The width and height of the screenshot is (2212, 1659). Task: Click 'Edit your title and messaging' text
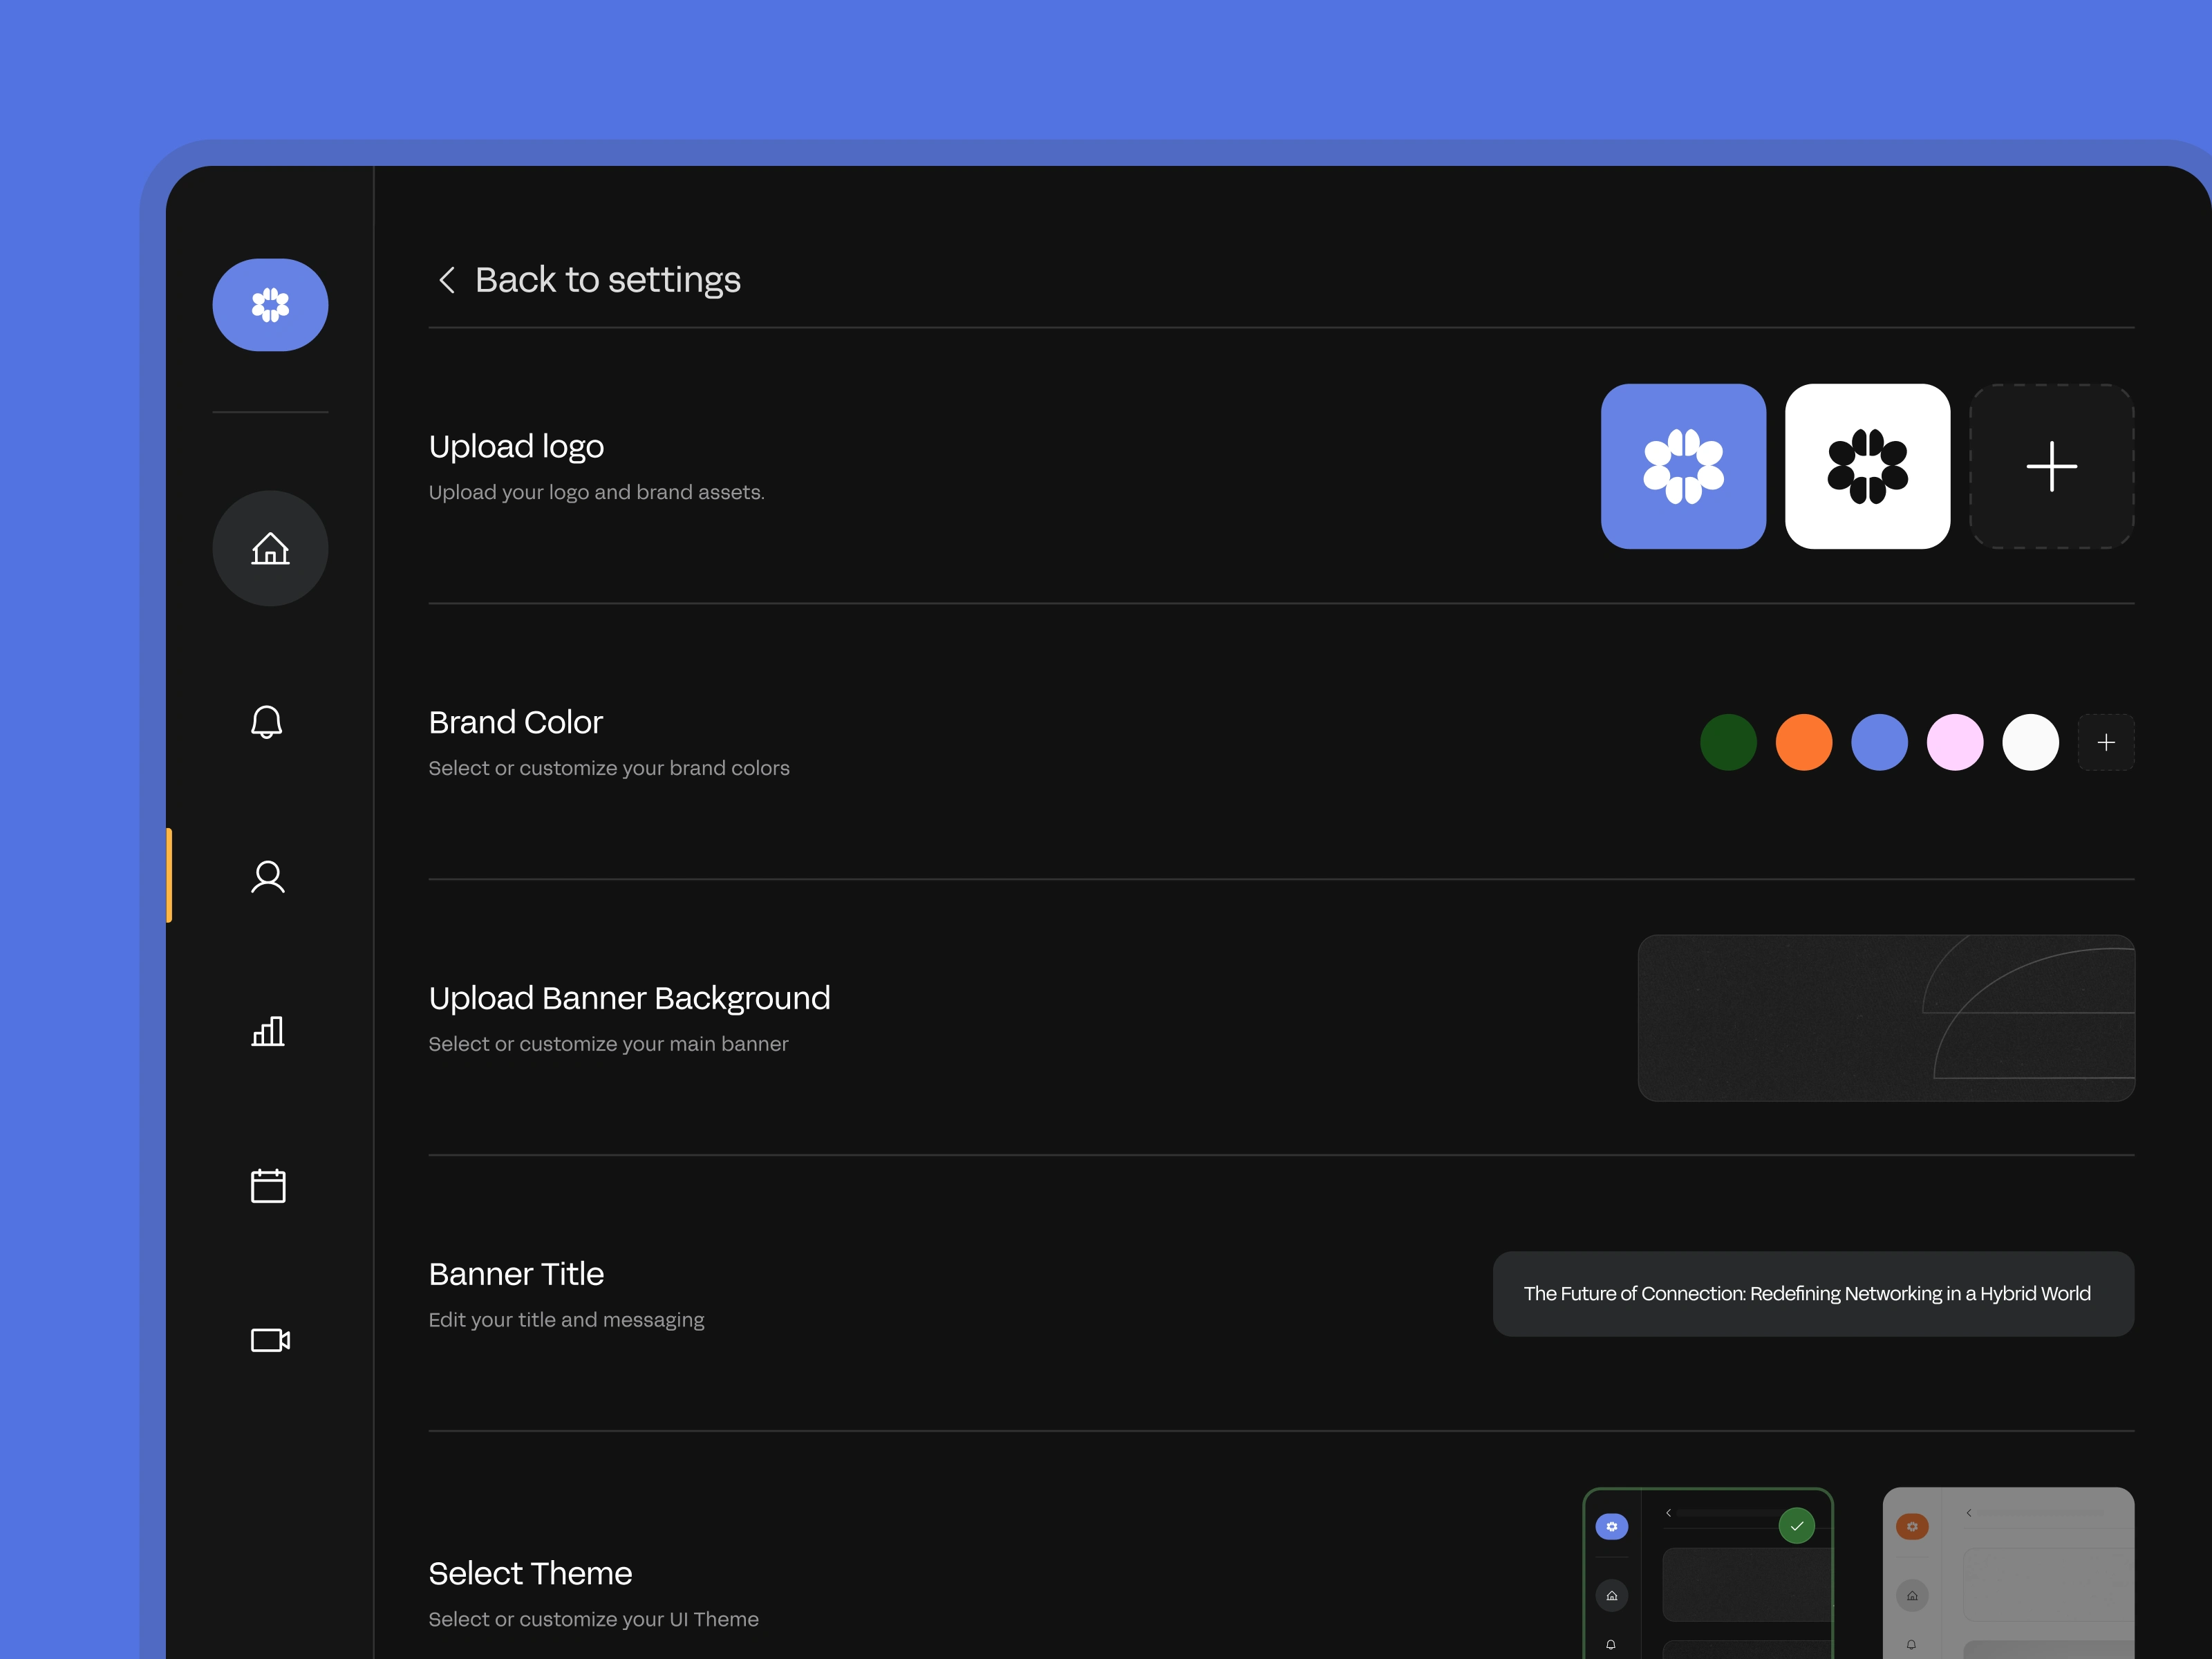point(567,1320)
